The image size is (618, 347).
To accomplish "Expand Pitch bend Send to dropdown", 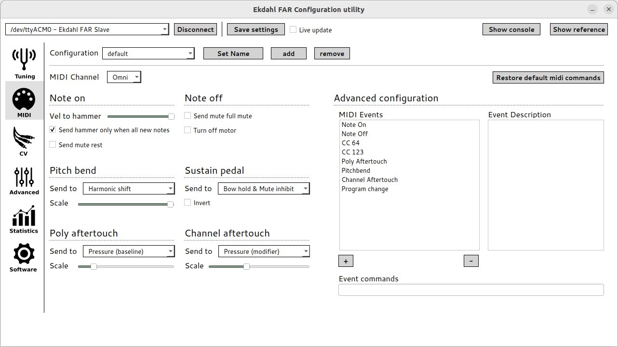I will 129,189.
